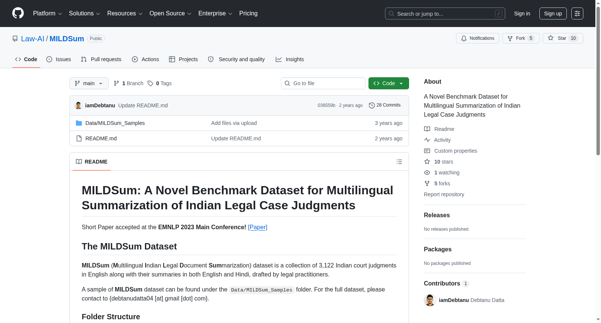601x323 pixels.
Task: Open the global navigation settings icon button
Action: [x=577, y=14]
